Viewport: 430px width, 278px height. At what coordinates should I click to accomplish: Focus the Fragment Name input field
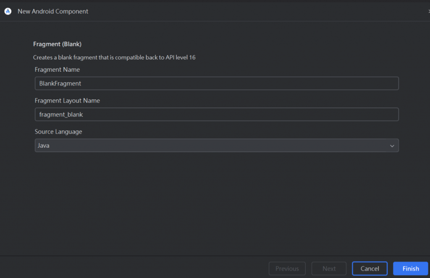217,83
